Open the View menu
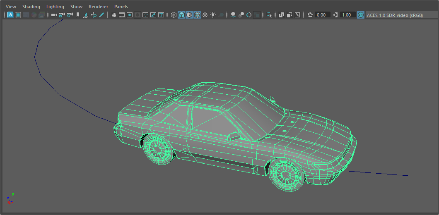Viewport: 439px width, 215px height. (11, 7)
